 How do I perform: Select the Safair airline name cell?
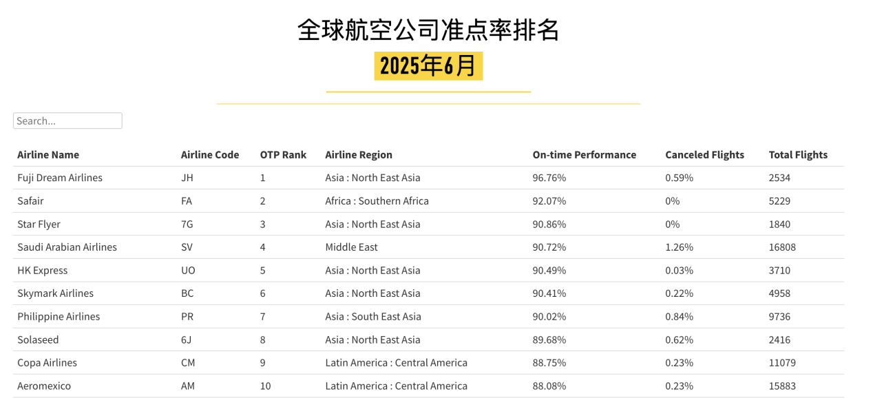31,201
